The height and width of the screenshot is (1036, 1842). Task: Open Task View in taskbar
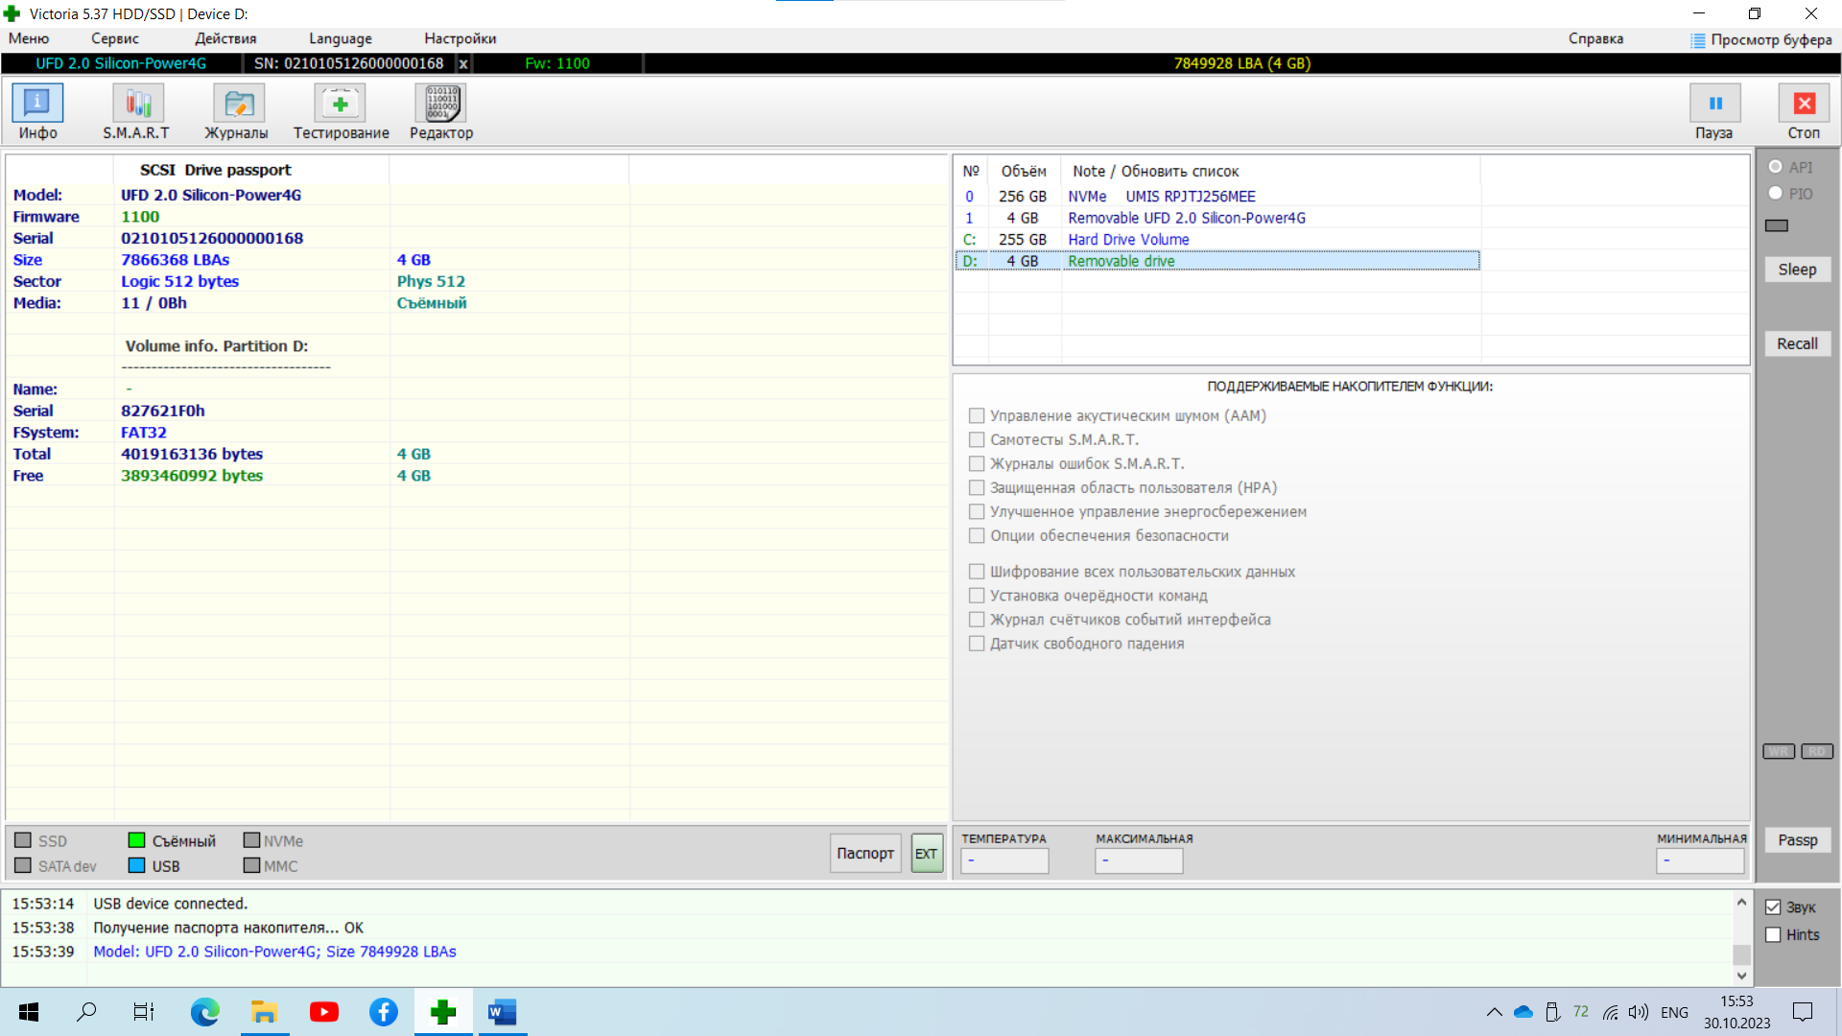point(144,1012)
